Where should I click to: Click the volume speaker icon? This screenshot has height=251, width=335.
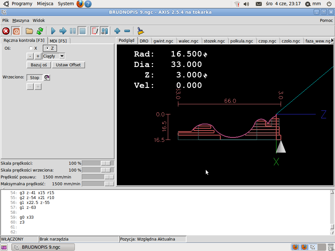pyautogui.click(x=246, y=4)
